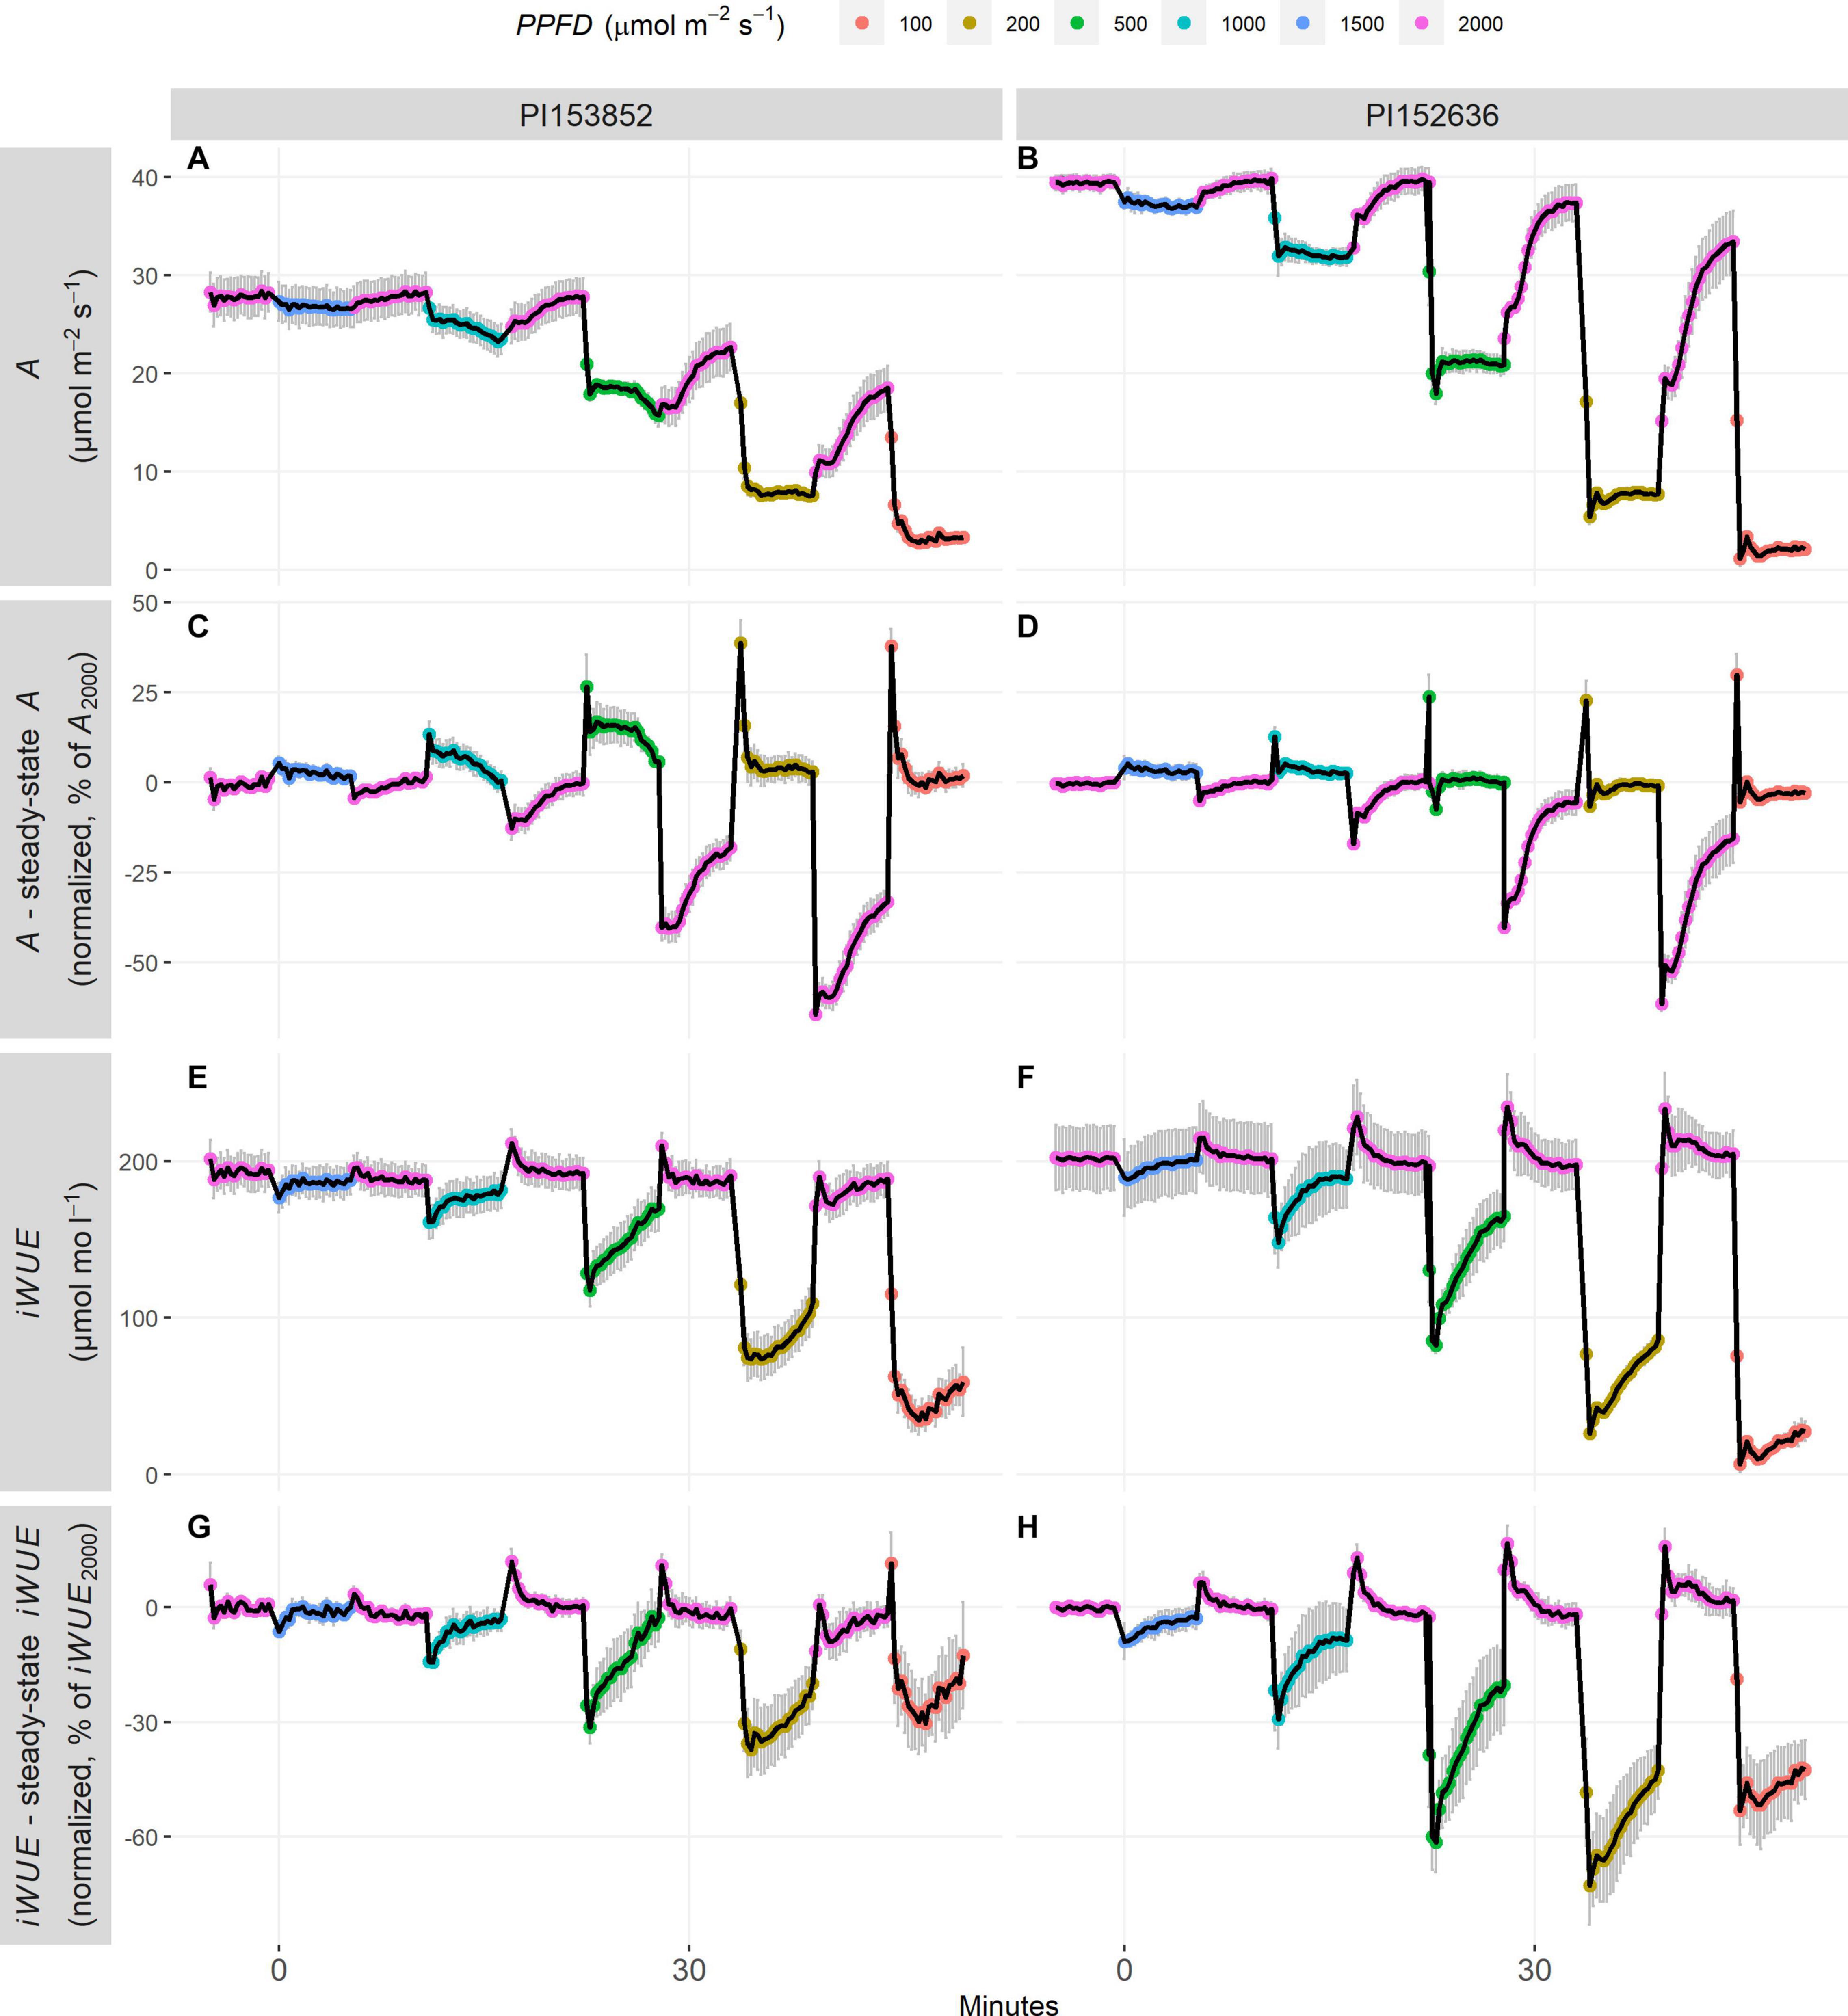This screenshot has height=2016, width=1848.
Task: Click legend label 1500
Action: point(1362,24)
